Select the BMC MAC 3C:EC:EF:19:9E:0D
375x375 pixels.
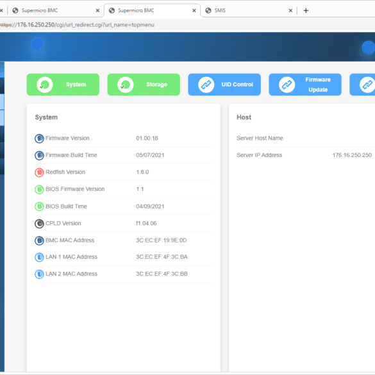(162, 240)
